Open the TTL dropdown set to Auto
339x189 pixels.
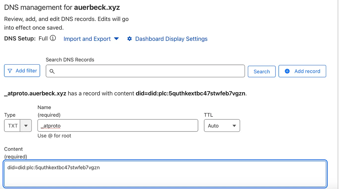(222, 125)
